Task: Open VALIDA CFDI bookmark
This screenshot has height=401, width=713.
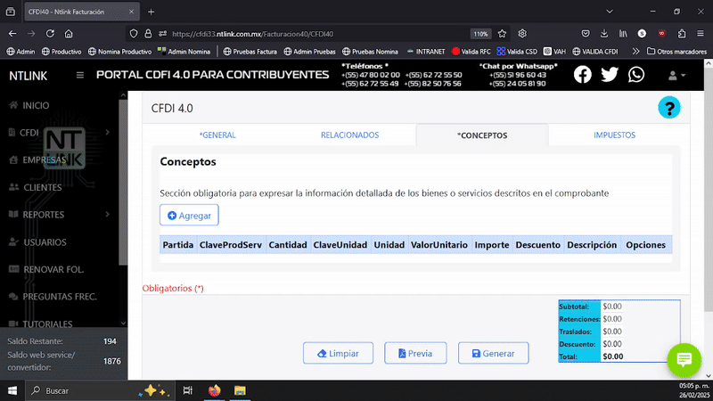Action: point(594,52)
